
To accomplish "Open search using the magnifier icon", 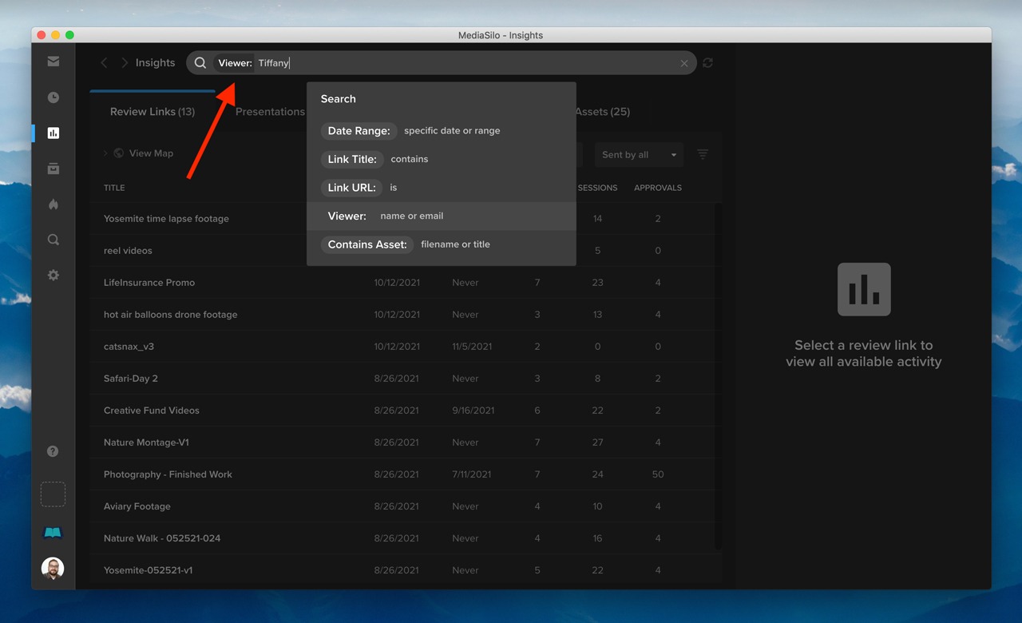I will [53, 239].
